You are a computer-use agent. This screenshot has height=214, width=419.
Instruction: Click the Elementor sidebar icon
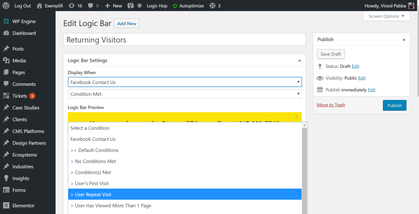6,205
